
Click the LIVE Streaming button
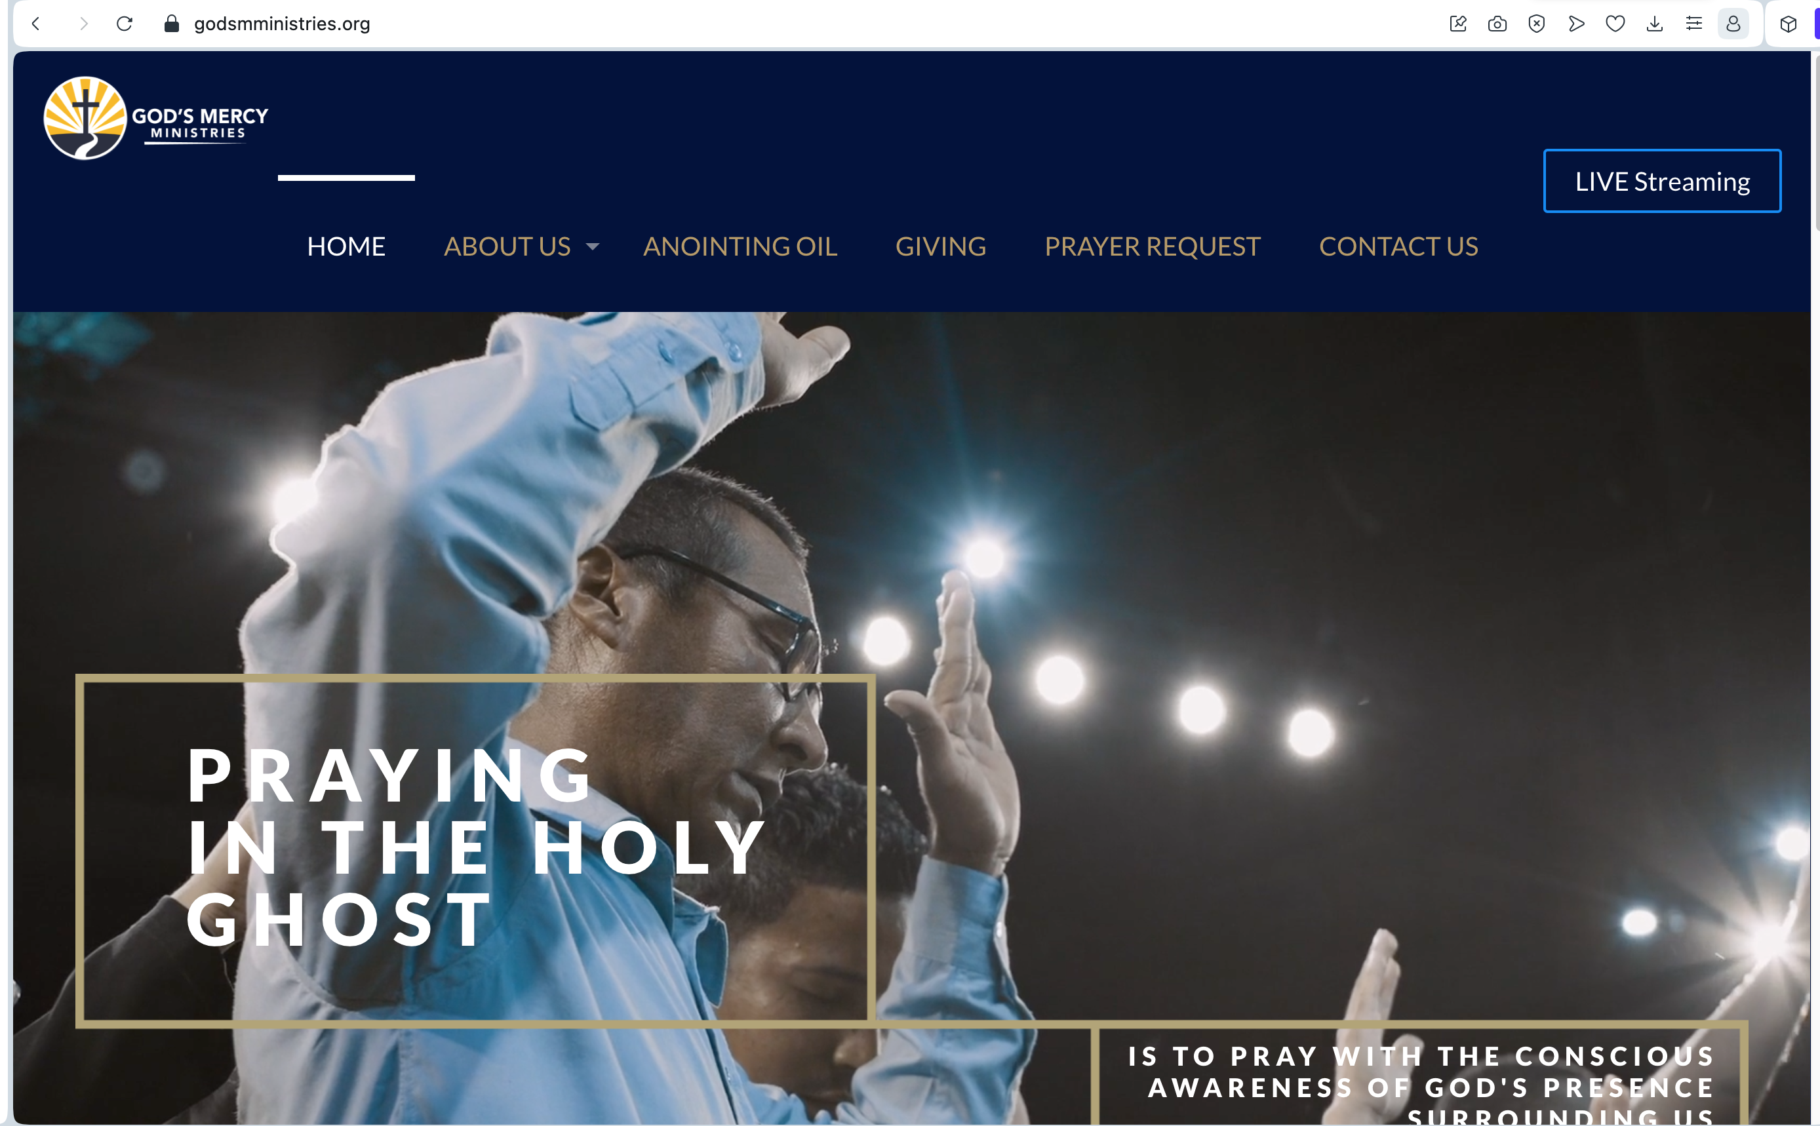click(1662, 181)
